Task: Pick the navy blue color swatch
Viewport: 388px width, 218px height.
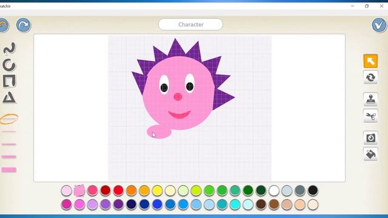Action: [131, 205]
